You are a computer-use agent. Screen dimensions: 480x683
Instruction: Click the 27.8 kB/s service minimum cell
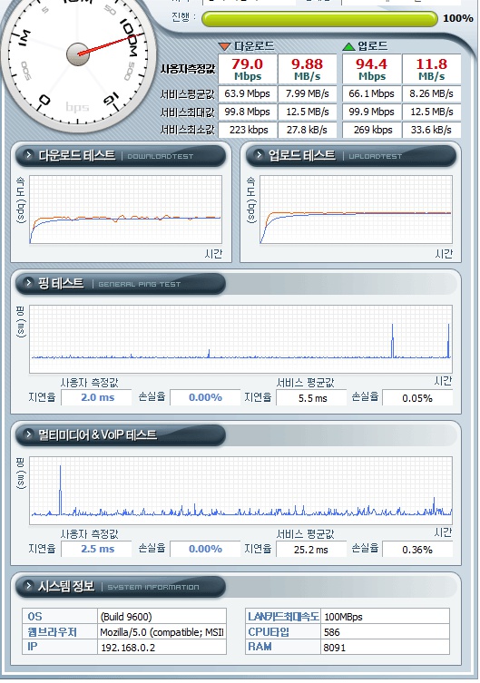click(307, 130)
